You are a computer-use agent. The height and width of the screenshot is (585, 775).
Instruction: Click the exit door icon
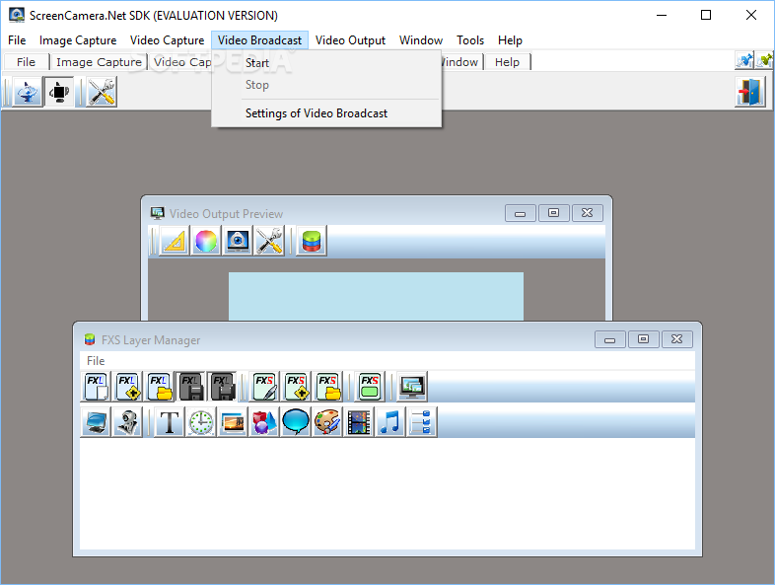tap(750, 92)
